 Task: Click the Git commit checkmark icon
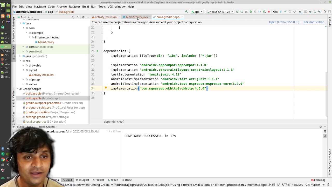(x=285, y=12)
